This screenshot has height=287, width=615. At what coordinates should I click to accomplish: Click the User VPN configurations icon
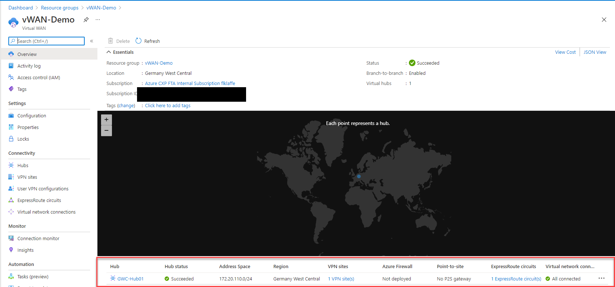[11, 189]
